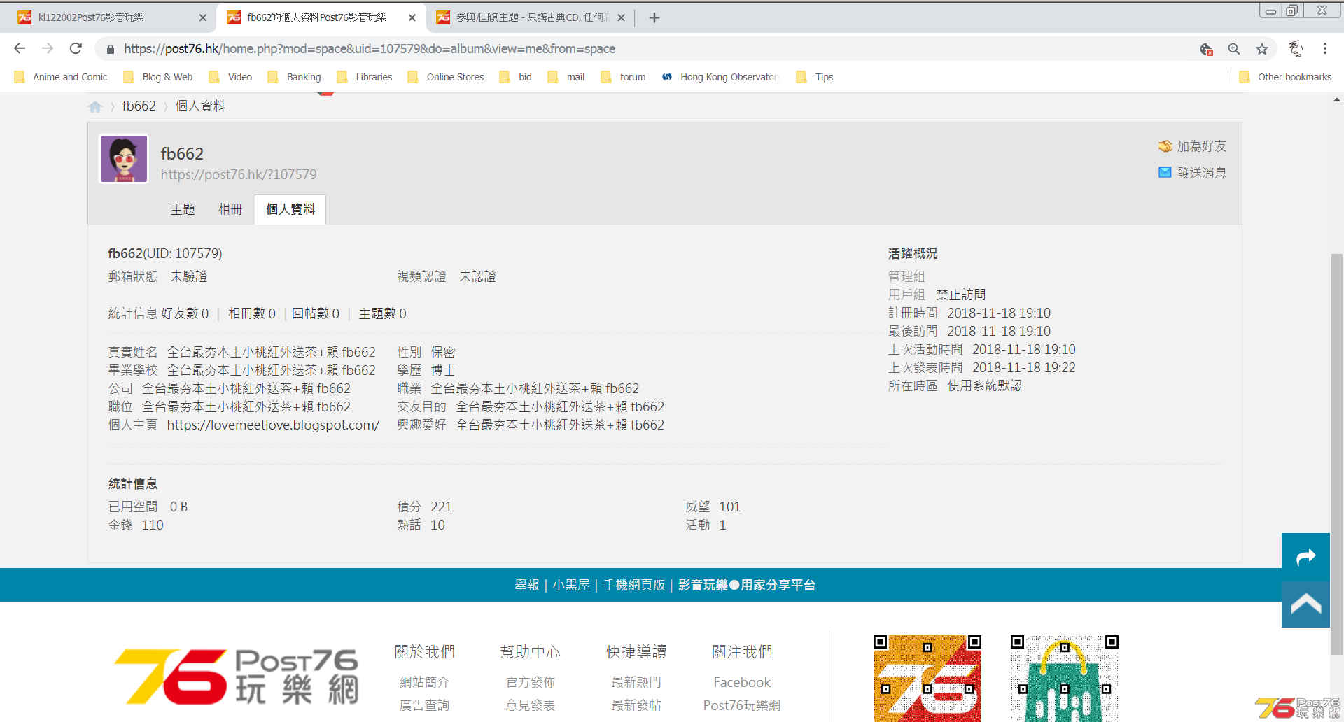Switch to kl122002Post76影音玩樂 tab

click(x=108, y=17)
